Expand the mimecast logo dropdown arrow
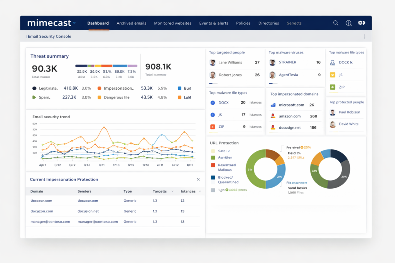The height and width of the screenshot is (263, 395). click(x=74, y=23)
